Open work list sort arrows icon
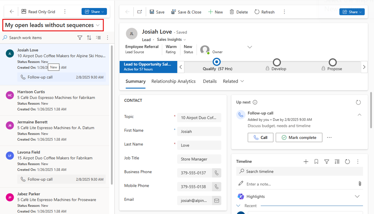Image resolution: width=374 pixels, height=214 pixels. [89, 38]
